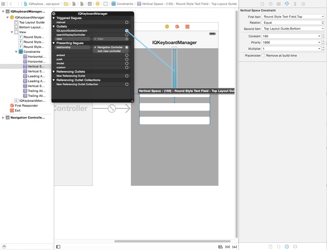Viewport: 327px width, 250px height.
Task: Click the Pin constraints icon
Action: point(227,247)
